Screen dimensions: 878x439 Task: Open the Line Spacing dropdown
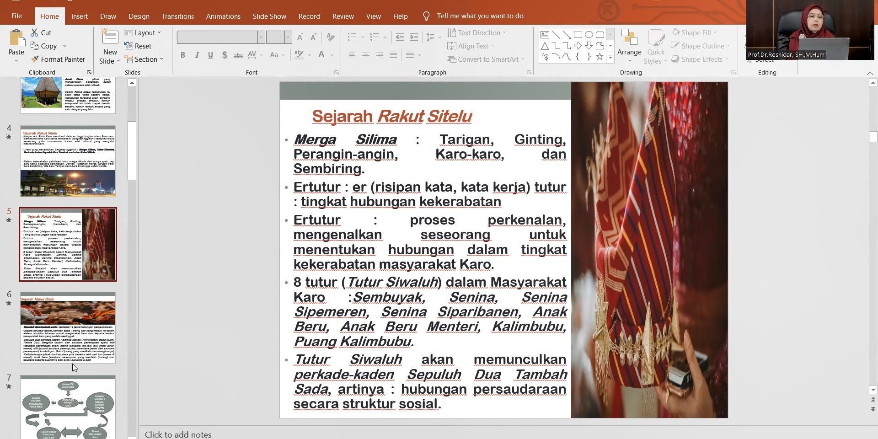(433, 37)
